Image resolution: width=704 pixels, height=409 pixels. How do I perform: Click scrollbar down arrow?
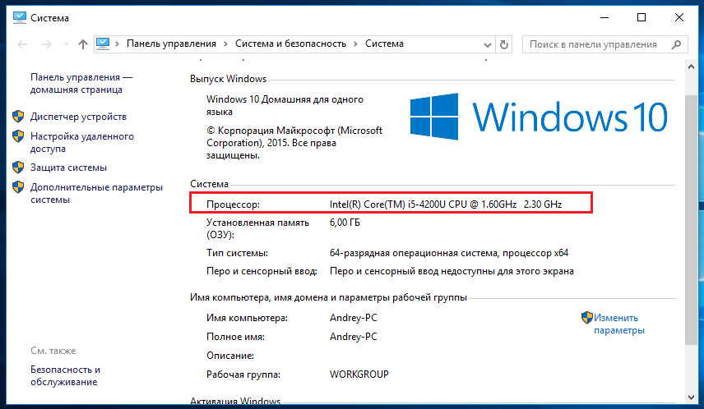coord(691,398)
